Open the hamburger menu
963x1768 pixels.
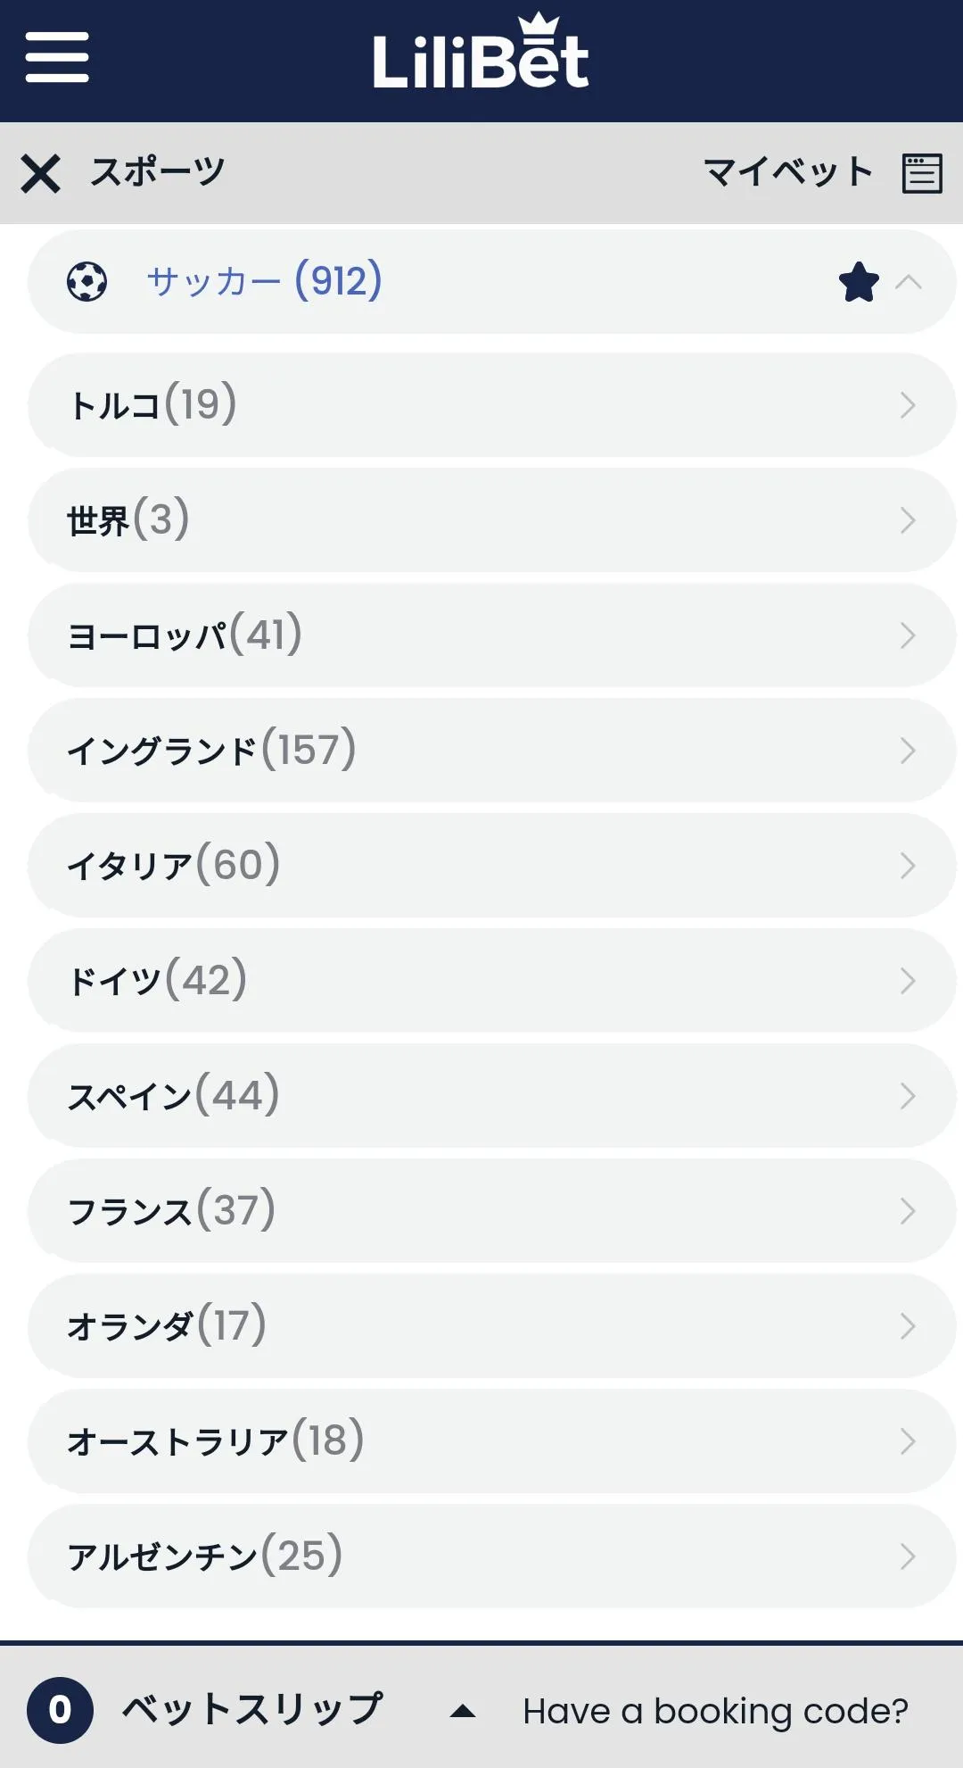coord(57,57)
